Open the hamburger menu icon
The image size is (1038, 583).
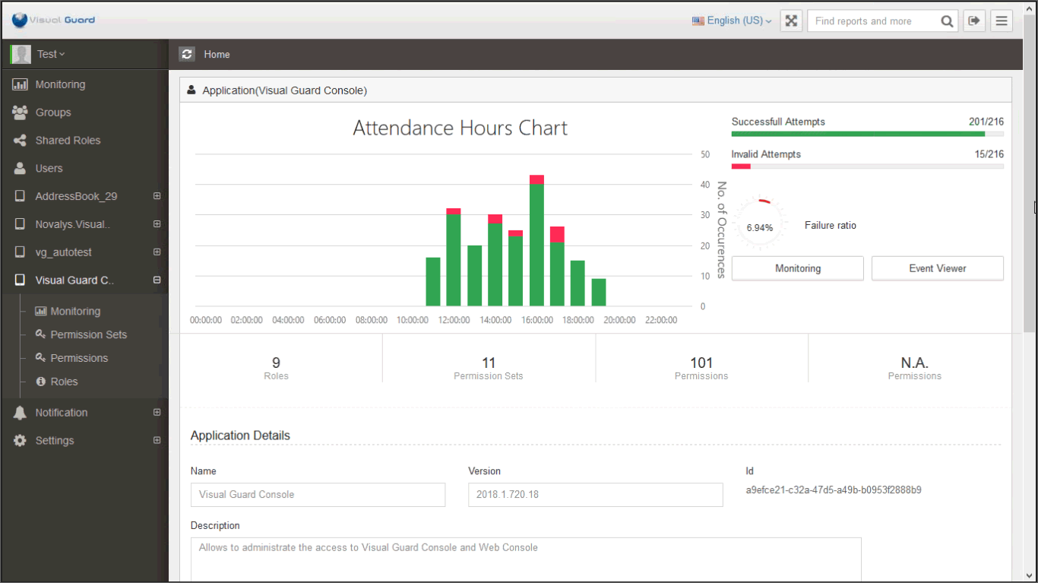[1002, 21]
